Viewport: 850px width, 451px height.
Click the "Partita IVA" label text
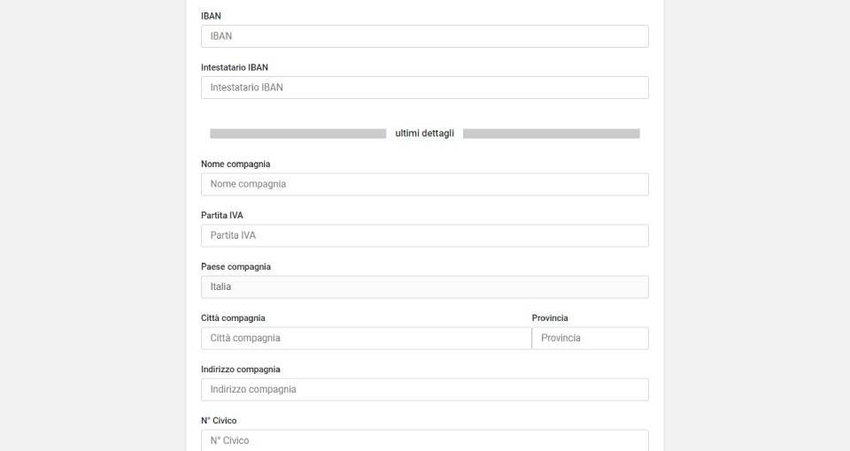pyautogui.click(x=222, y=215)
